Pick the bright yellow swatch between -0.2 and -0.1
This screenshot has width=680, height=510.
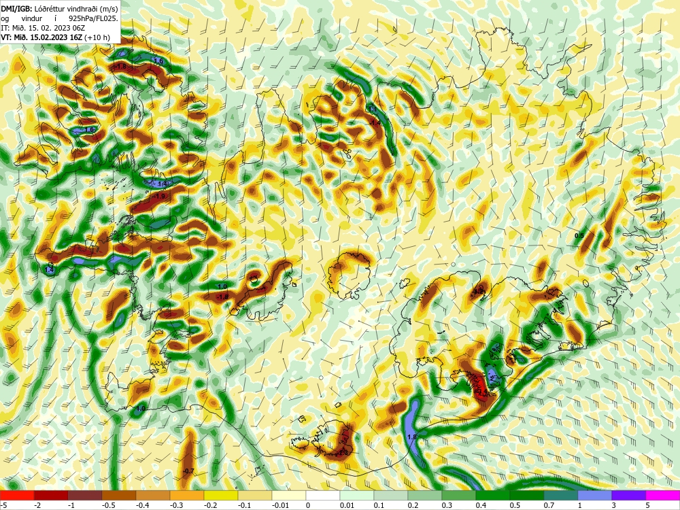221,495
